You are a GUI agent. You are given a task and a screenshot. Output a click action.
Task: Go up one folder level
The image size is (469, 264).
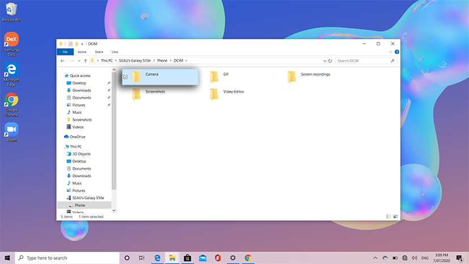(x=86, y=61)
